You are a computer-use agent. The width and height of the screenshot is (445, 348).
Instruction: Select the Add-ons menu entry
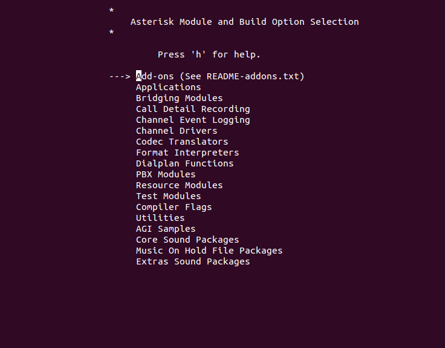(x=220, y=76)
